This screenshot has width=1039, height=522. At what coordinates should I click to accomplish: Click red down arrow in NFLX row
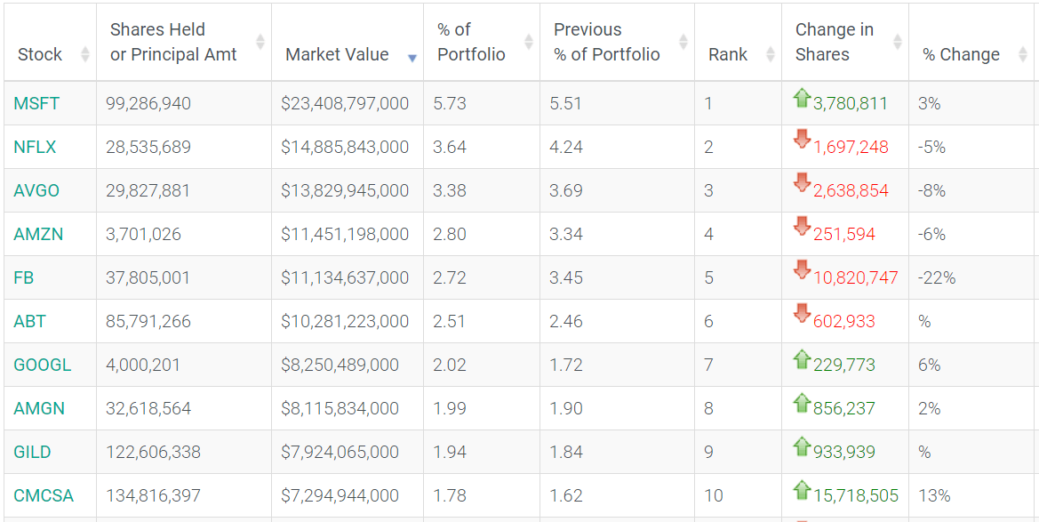(802, 140)
